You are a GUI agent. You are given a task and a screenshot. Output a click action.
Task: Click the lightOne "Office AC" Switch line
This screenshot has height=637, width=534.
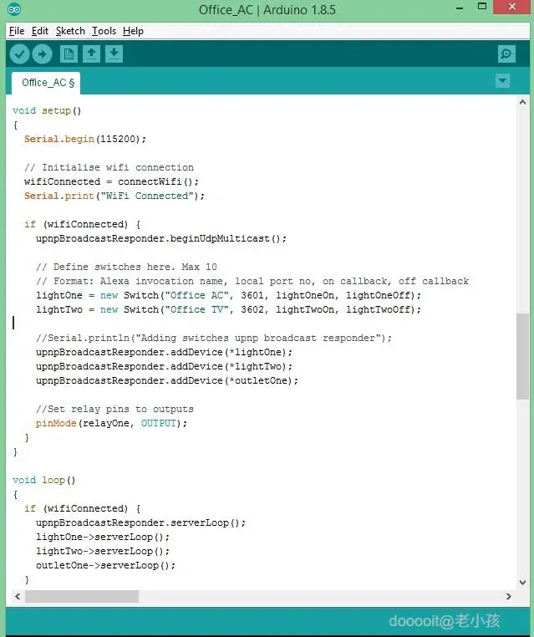pos(229,295)
